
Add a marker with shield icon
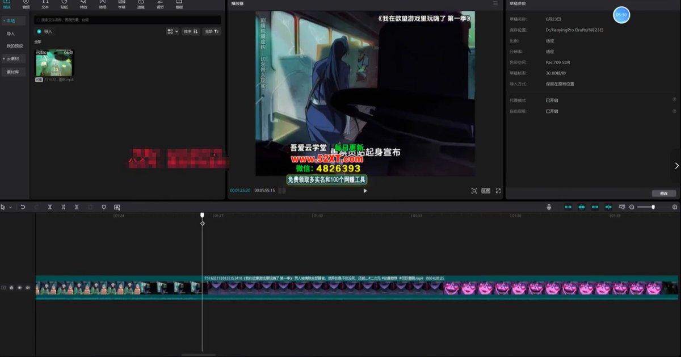(x=103, y=207)
